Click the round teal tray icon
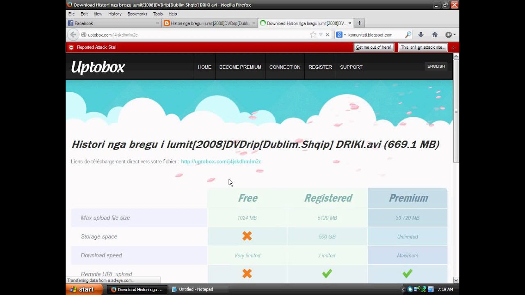This screenshot has width=525, height=295. [410, 289]
